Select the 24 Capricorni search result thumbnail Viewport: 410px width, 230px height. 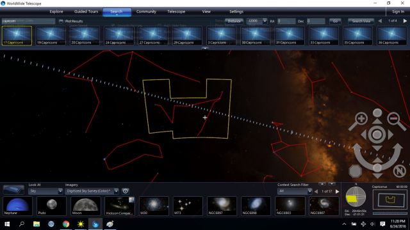coord(119,36)
